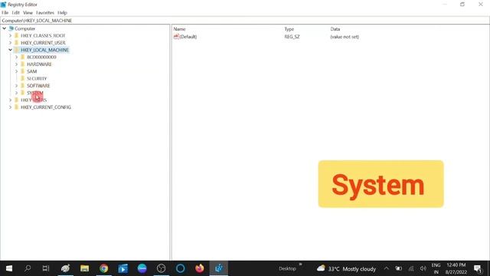Open the volume control icon
Image resolution: width=490 pixels, height=276 pixels.
tap(423, 268)
